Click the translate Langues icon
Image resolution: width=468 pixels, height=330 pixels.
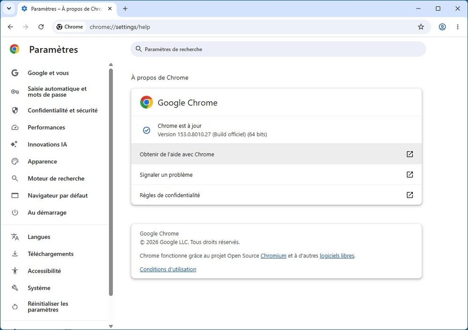tap(15, 237)
